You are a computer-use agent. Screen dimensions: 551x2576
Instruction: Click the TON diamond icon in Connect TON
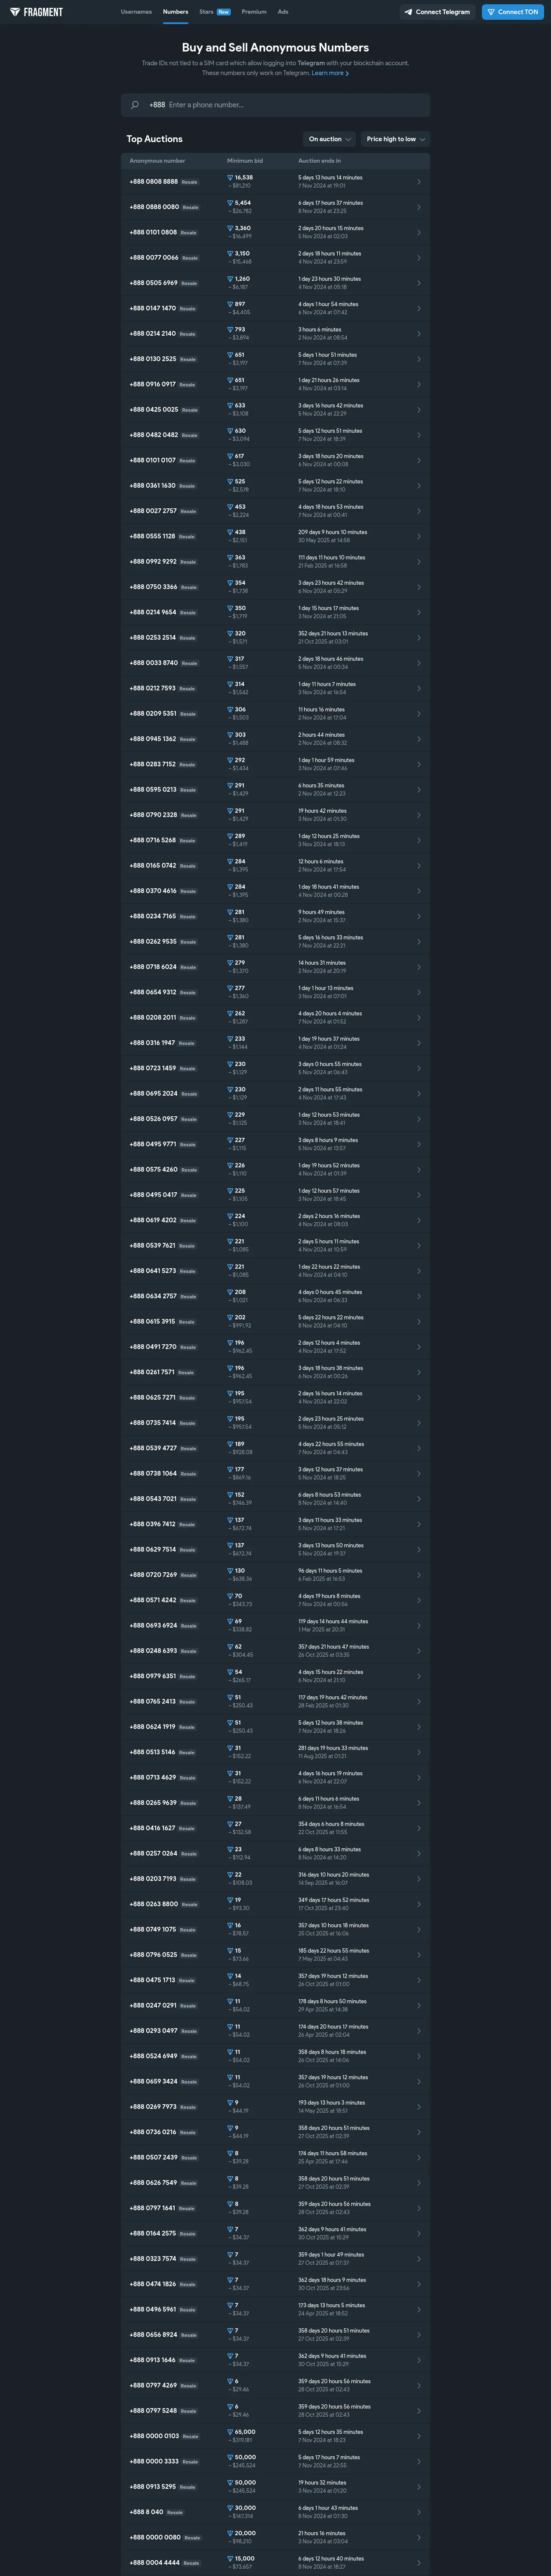point(491,12)
